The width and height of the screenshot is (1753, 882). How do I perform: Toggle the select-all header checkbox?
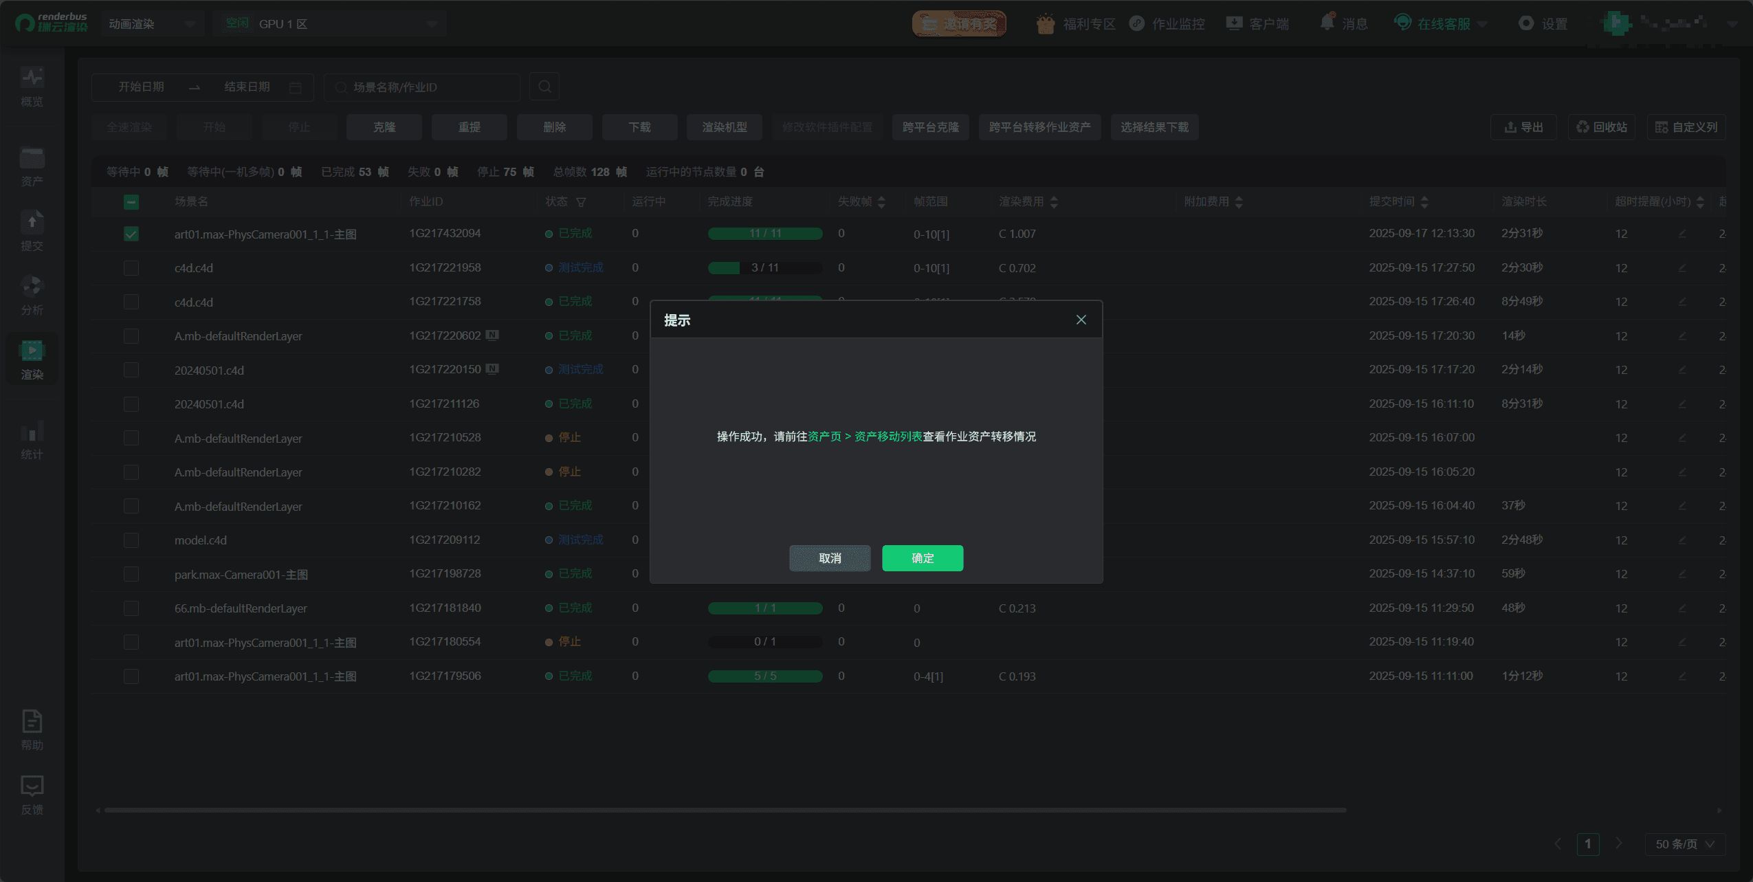click(x=131, y=201)
